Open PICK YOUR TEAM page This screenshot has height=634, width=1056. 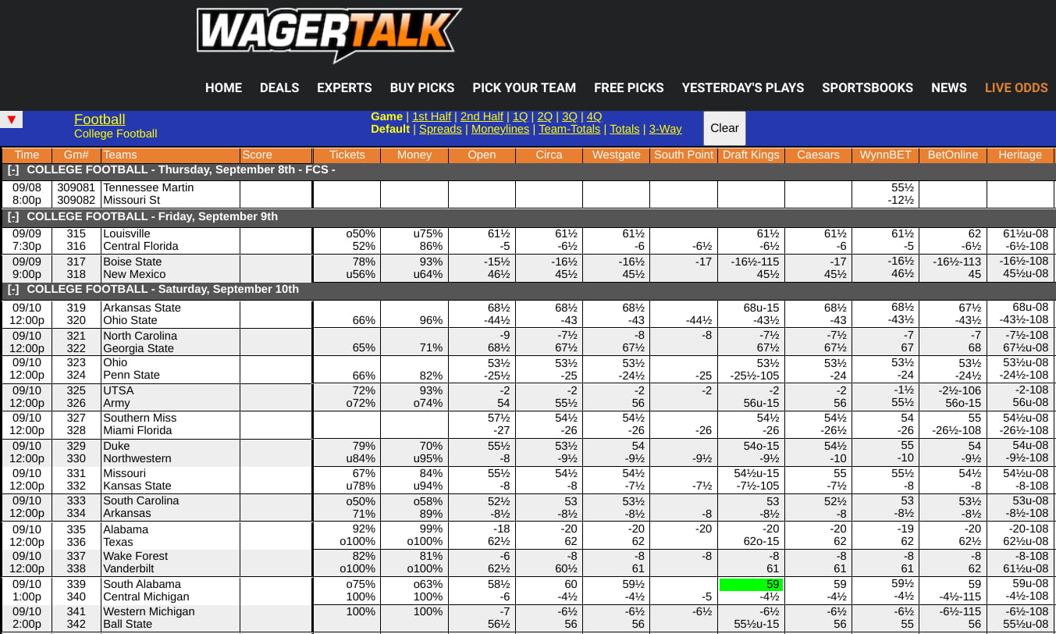coord(524,87)
